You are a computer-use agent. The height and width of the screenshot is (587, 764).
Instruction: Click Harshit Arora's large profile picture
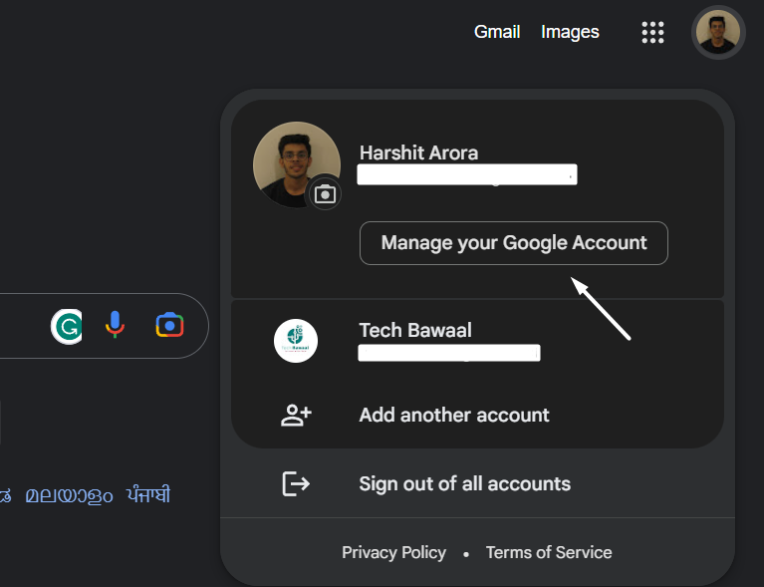(293, 162)
